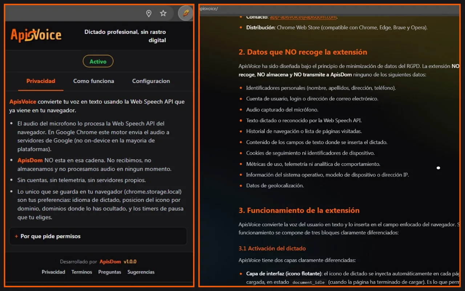Viewport: 465px width, 291px height.
Task: Click the app-apisvoice@apisdom.com contact email link
Action: 303,17
